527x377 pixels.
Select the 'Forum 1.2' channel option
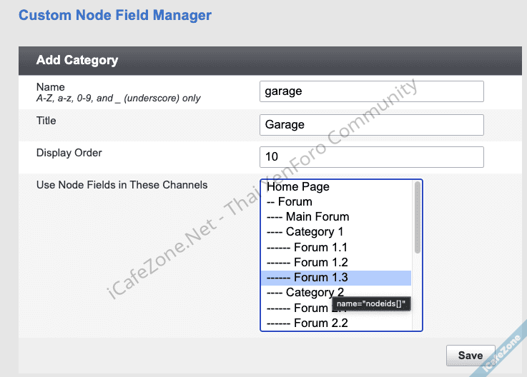click(307, 262)
